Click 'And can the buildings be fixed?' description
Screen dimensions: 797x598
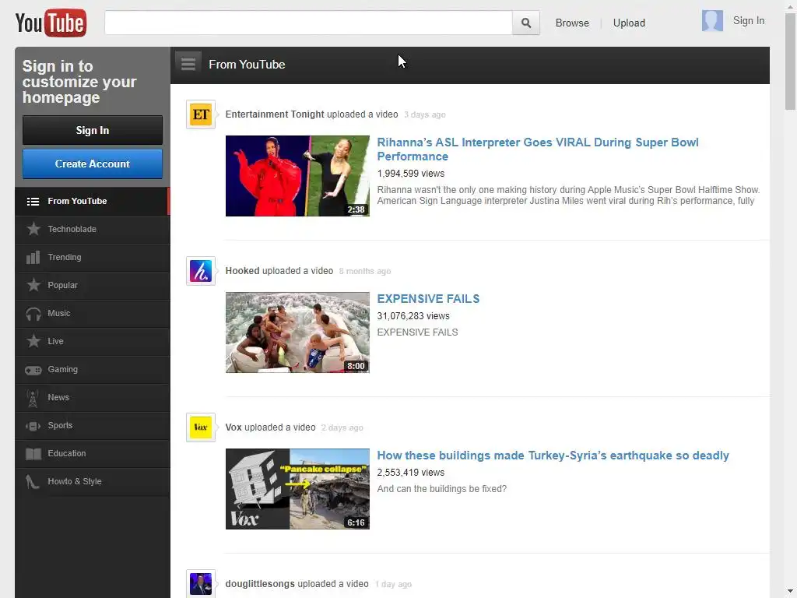pos(441,489)
